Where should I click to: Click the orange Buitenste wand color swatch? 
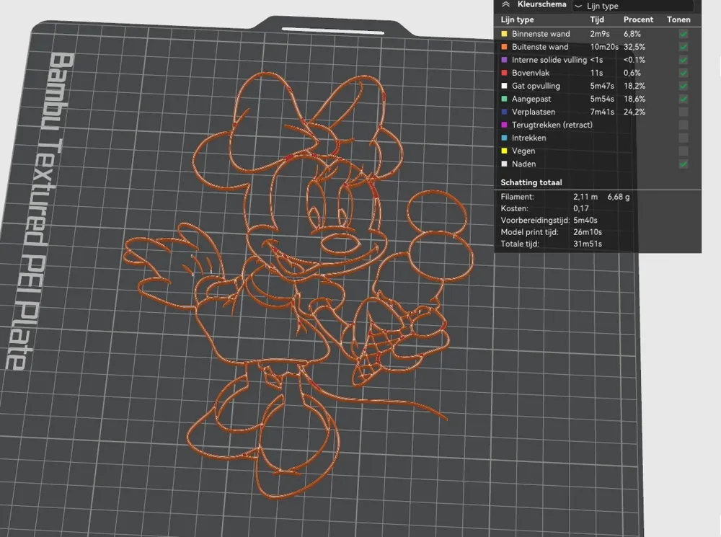[505, 47]
